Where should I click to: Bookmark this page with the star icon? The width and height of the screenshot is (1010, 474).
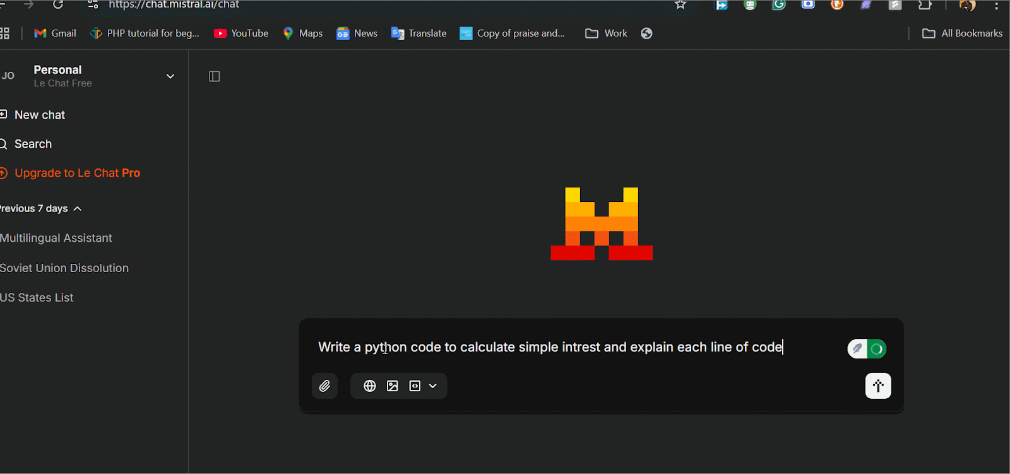coord(680,4)
